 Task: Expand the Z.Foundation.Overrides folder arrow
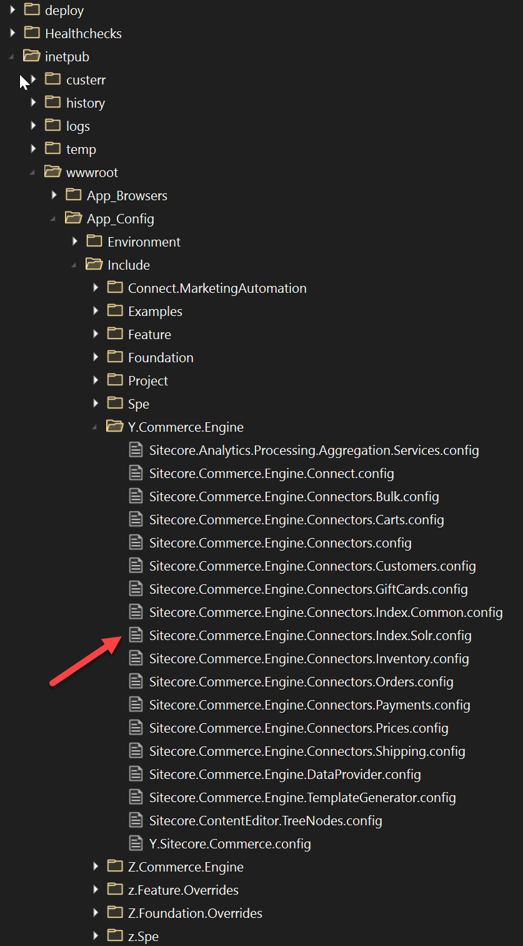click(x=96, y=913)
